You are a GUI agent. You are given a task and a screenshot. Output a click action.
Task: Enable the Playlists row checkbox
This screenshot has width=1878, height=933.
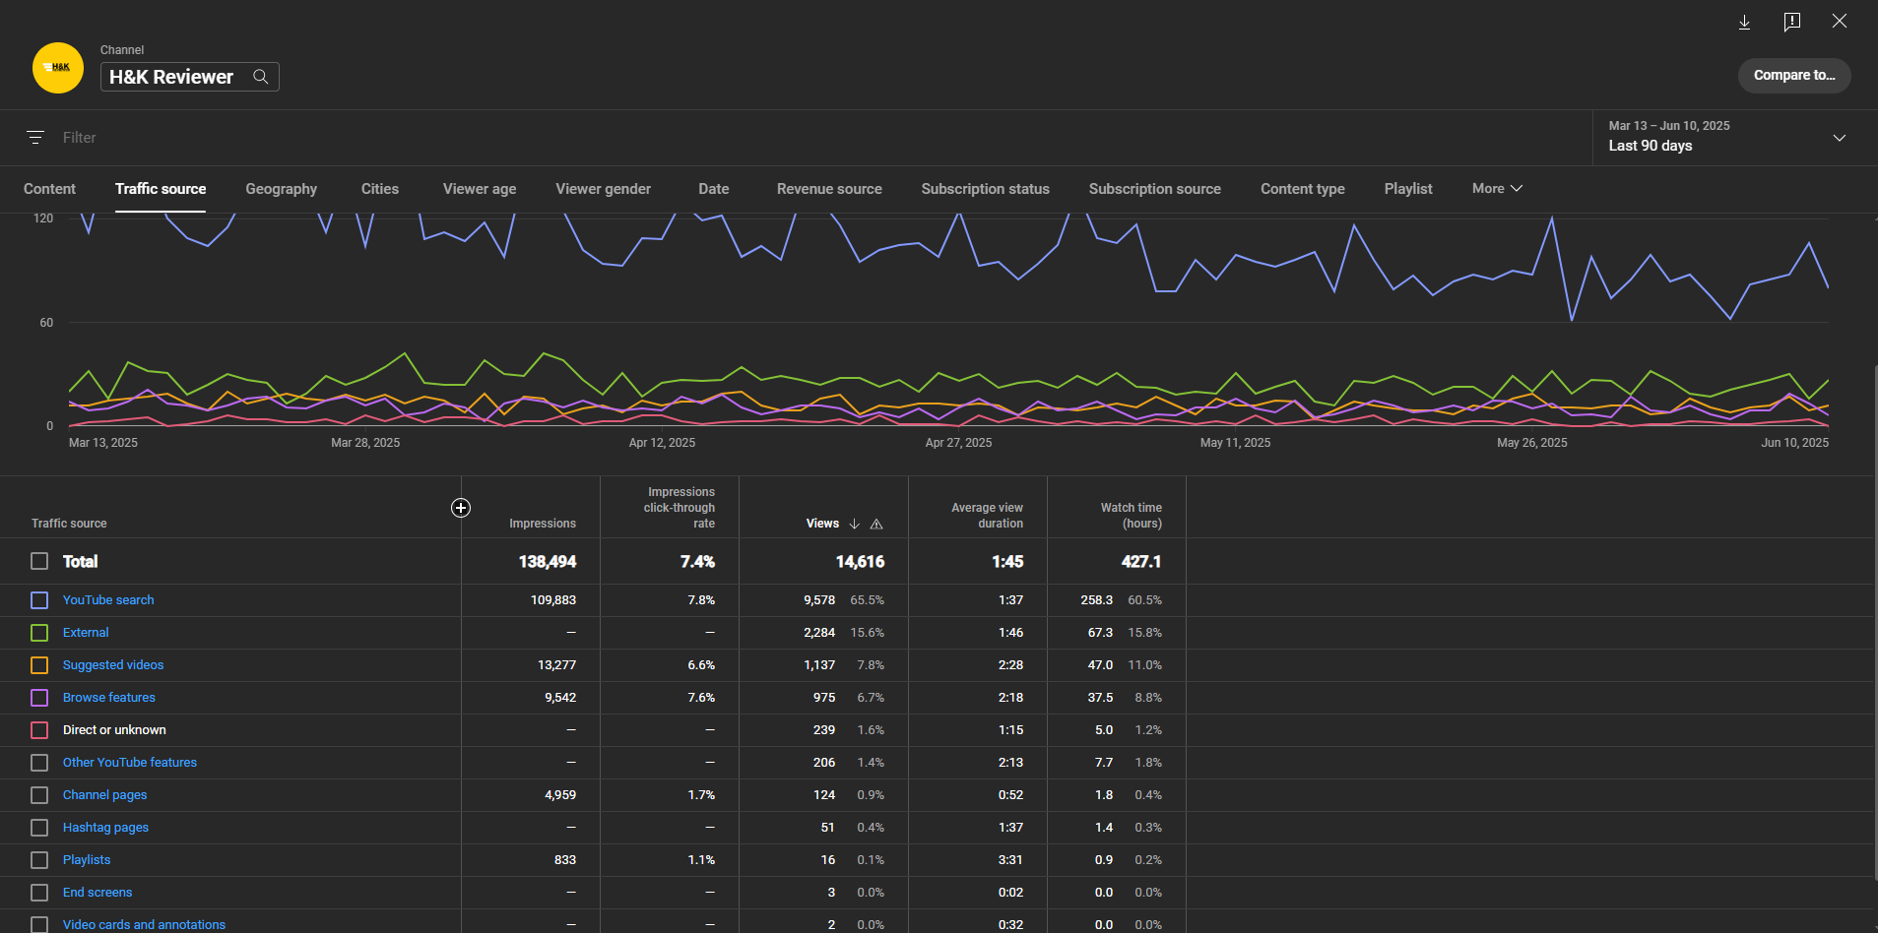39,860
